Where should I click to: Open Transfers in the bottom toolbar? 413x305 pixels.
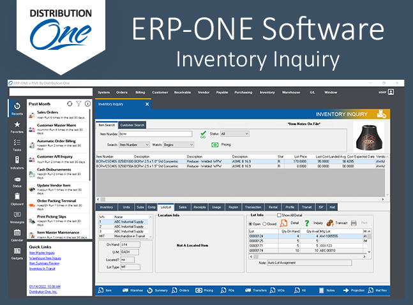click(x=255, y=290)
